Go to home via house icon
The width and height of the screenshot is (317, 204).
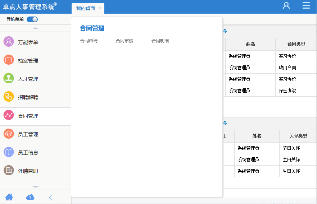tap(9, 197)
